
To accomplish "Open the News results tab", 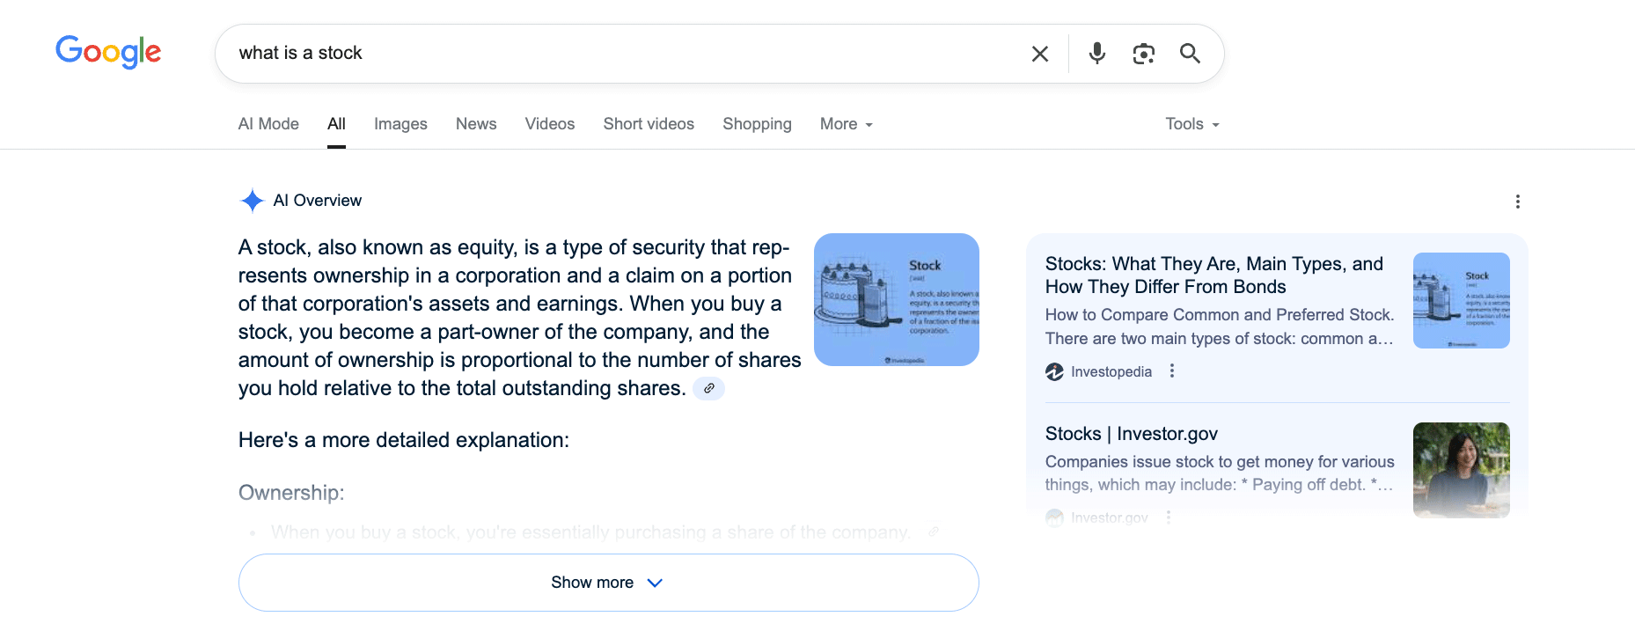I will 476,124.
